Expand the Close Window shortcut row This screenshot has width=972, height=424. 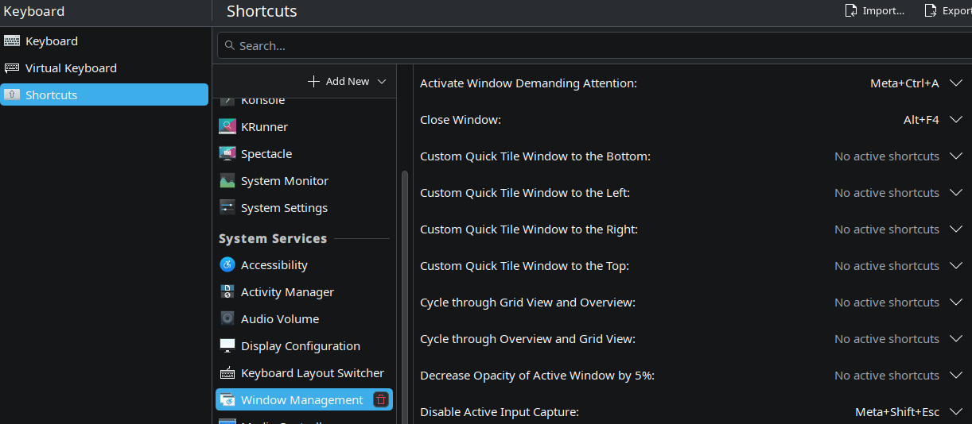point(956,120)
